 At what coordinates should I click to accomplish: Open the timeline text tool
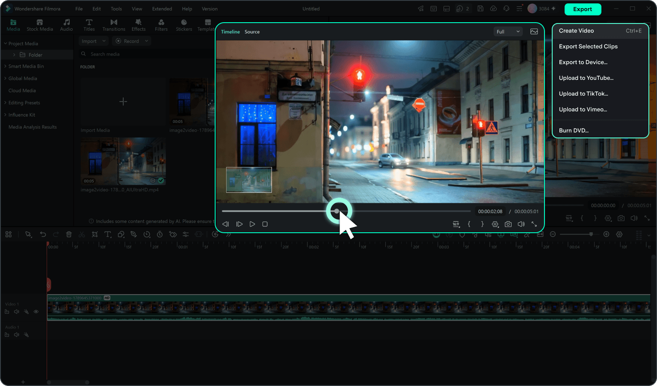[x=108, y=234]
